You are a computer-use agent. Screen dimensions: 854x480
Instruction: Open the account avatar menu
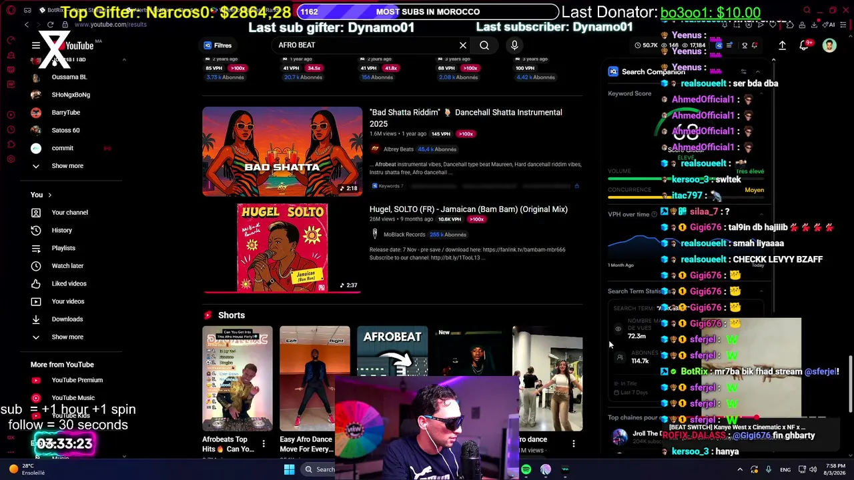(829, 45)
